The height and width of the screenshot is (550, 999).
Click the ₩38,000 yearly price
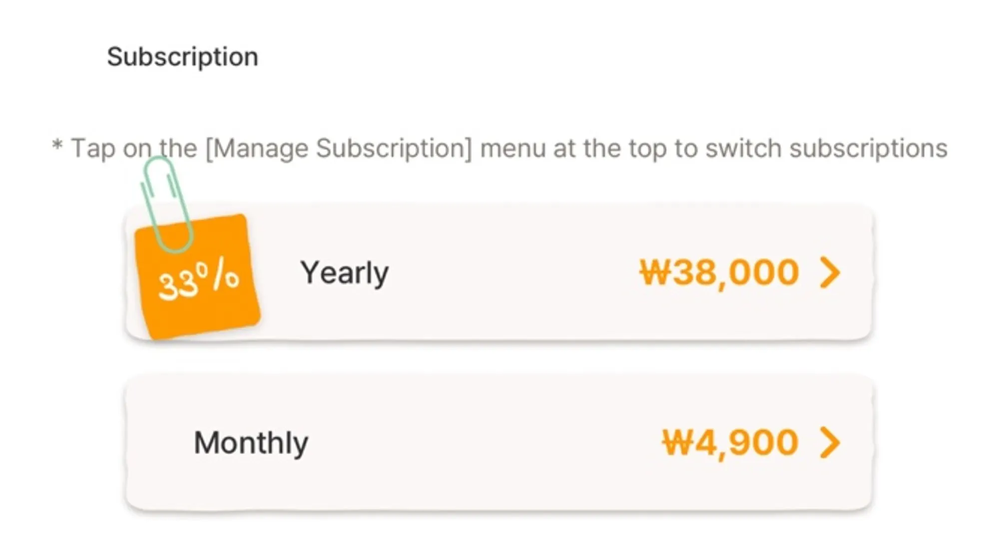719,273
